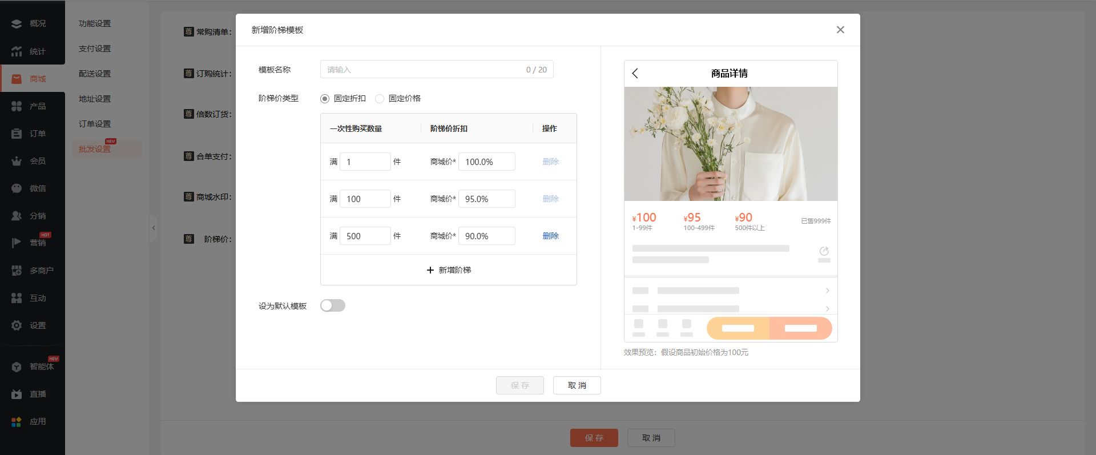Screen dimensions: 1096x455
Task: Open the 统计 statistics sidebar icon
Action: [17, 51]
